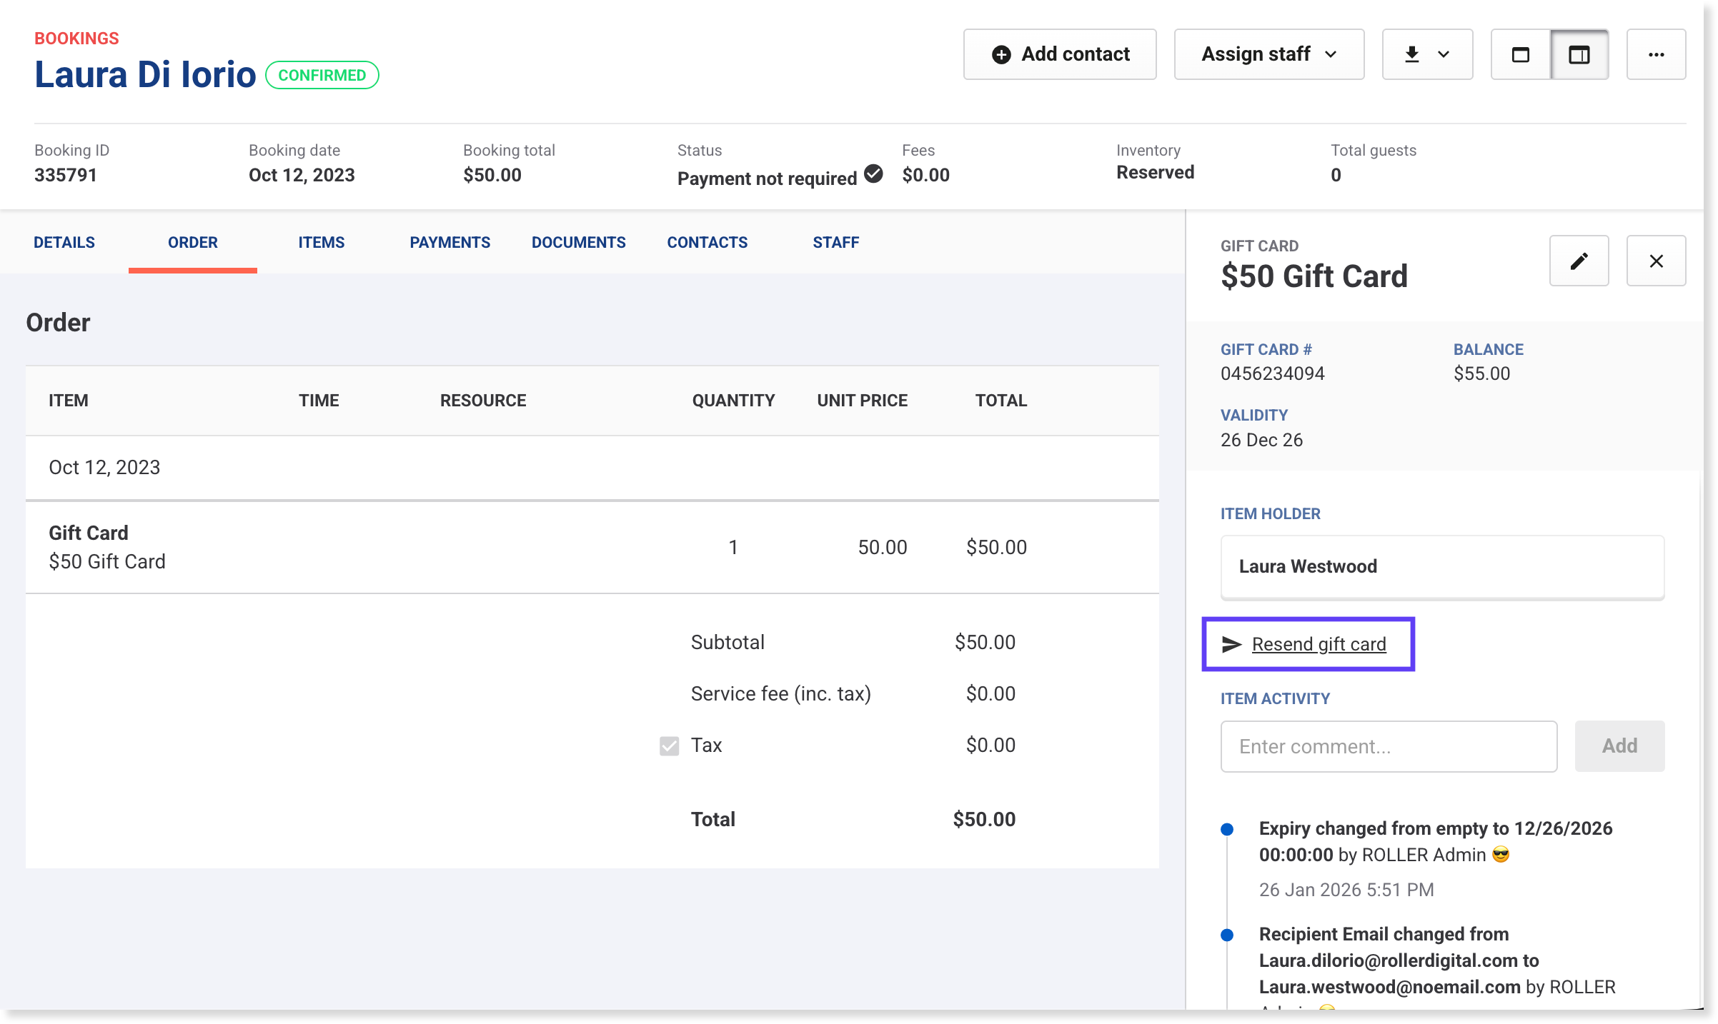
Task: Click the Resend gift card link
Action: (x=1319, y=644)
